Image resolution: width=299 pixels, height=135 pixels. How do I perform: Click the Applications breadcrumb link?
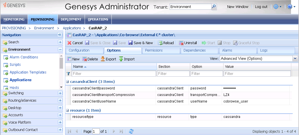72,28
